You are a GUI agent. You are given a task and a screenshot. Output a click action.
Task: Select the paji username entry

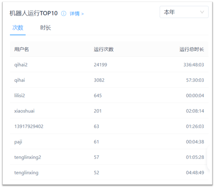coord(18,142)
